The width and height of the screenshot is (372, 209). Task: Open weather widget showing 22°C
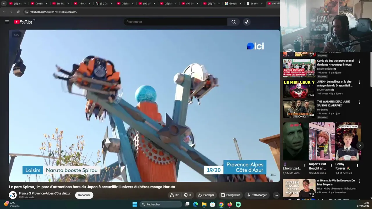(x=12, y=204)
